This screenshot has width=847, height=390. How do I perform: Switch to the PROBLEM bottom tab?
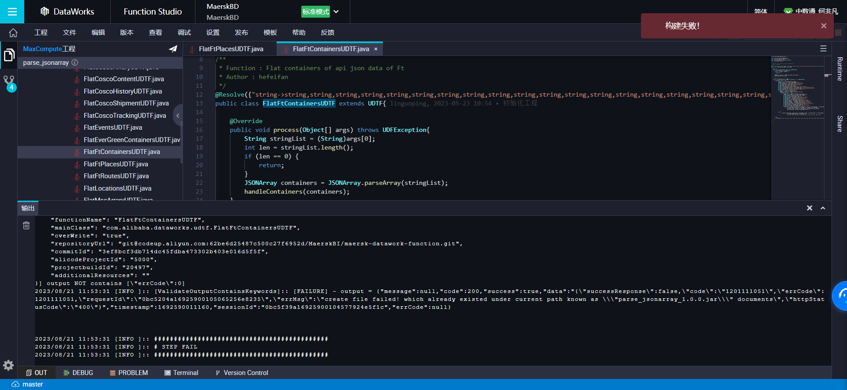point(129,373)
